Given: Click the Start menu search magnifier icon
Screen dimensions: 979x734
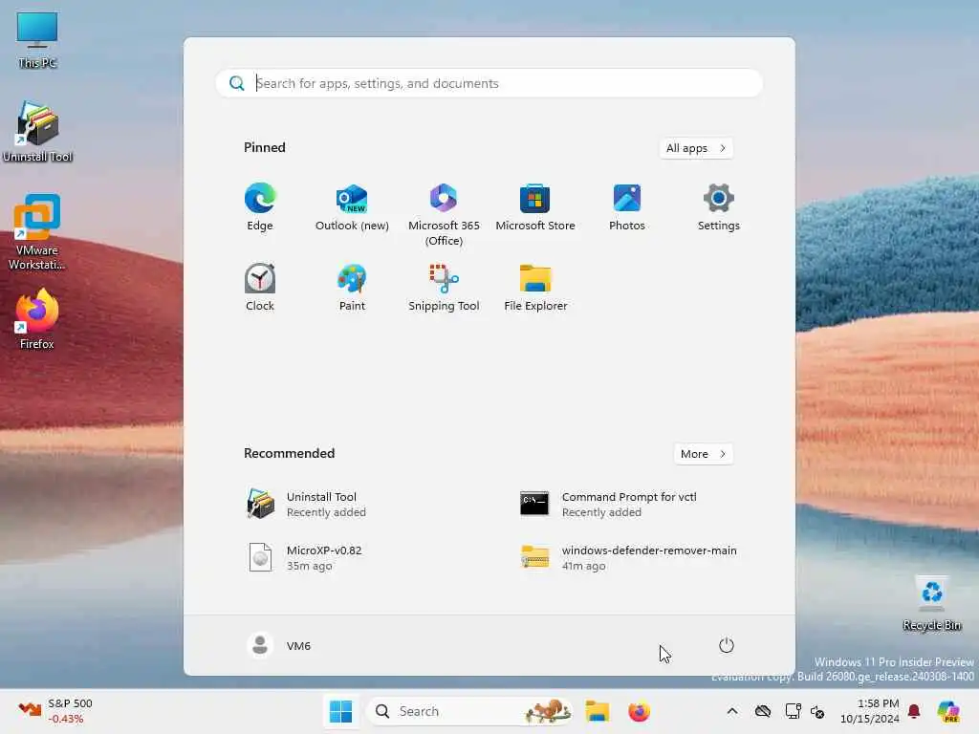Looking at the screenshot, I should pos(237,83).
